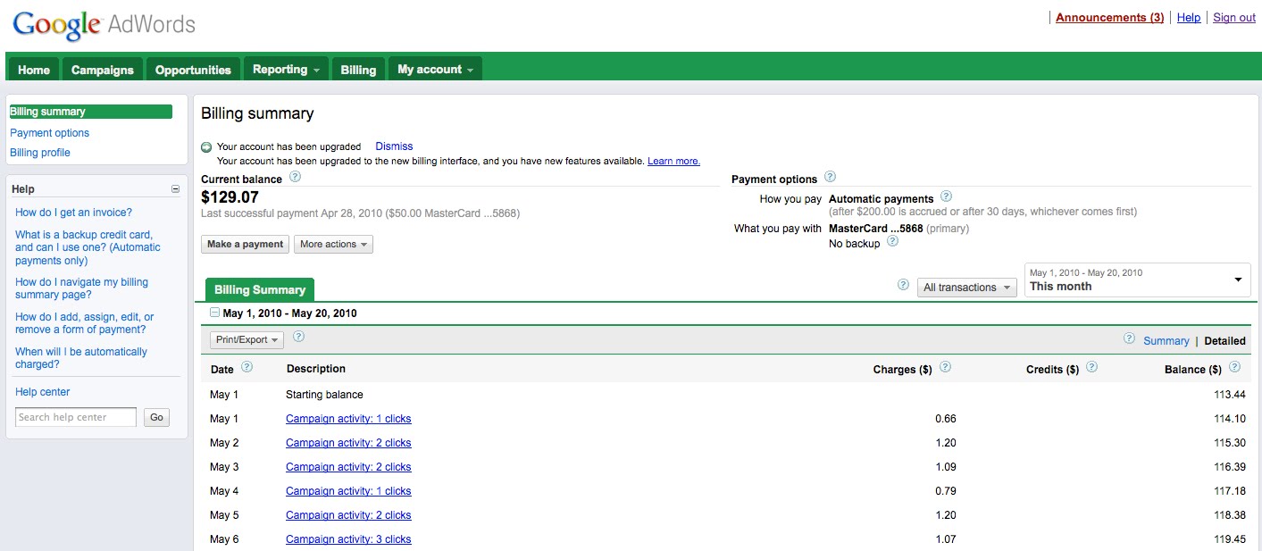Image resolution: width=1262 pixels, height=551 pixels.
Task: Click help icon left of All transactions
Action: coord(903,285)
